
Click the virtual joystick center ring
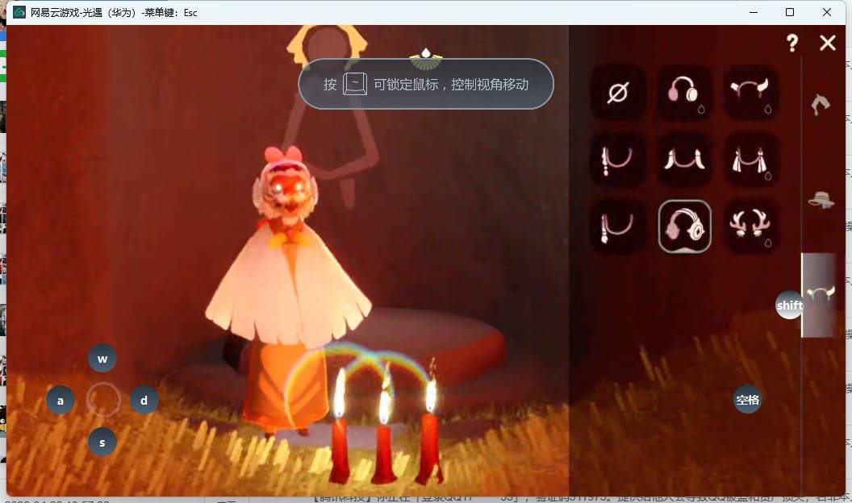102,400
